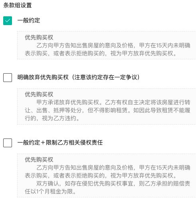Tick the 一般约定＋限制乙方相关侵权责任 checkbox
Viewport: 196px width, 199px height.
8,143
